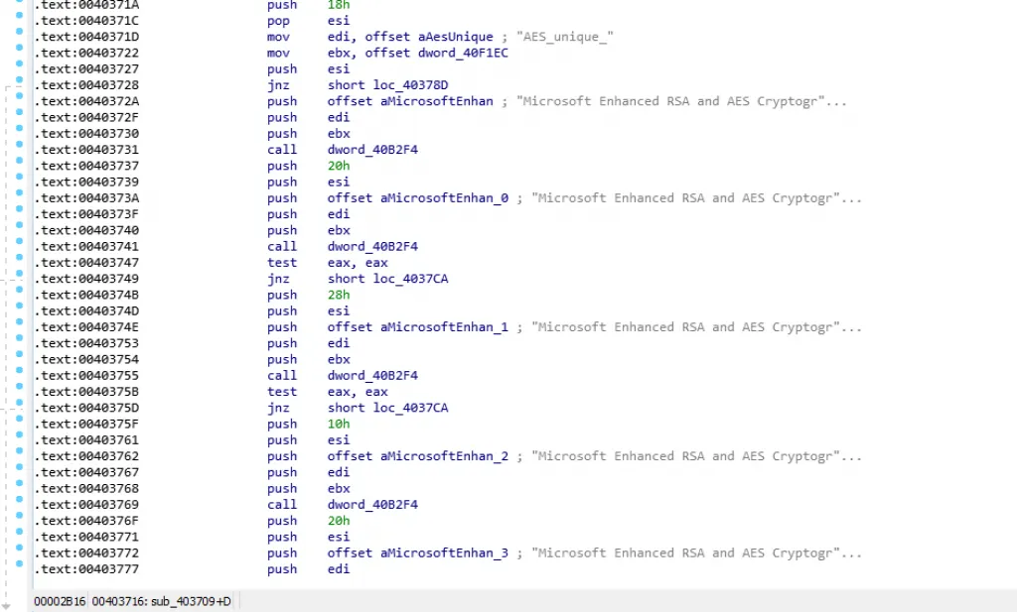1017x612 pixels.
Task: Jump to loc_4037CA from line 00403749
Action: (x=410, y=279)
